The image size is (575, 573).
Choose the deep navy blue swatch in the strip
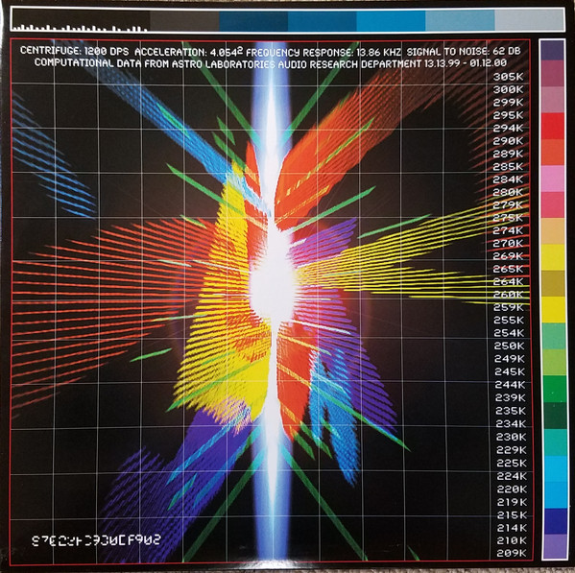[x=556, y=521]
